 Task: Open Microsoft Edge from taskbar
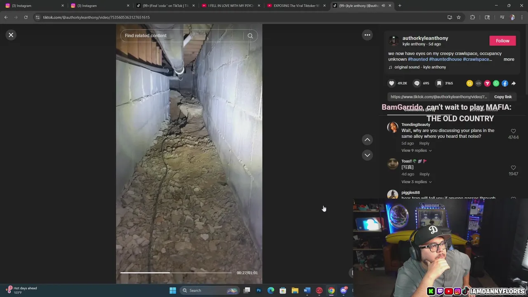271,290
